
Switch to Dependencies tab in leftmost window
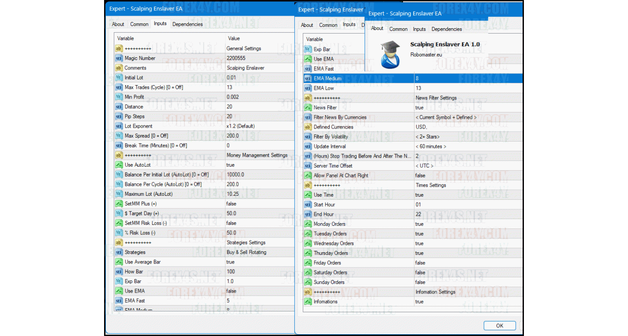tap(188, 24)
